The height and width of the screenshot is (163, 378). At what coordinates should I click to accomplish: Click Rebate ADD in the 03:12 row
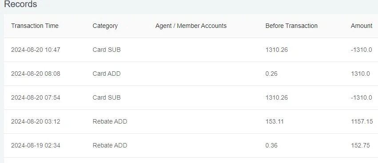tap(110, 121)
